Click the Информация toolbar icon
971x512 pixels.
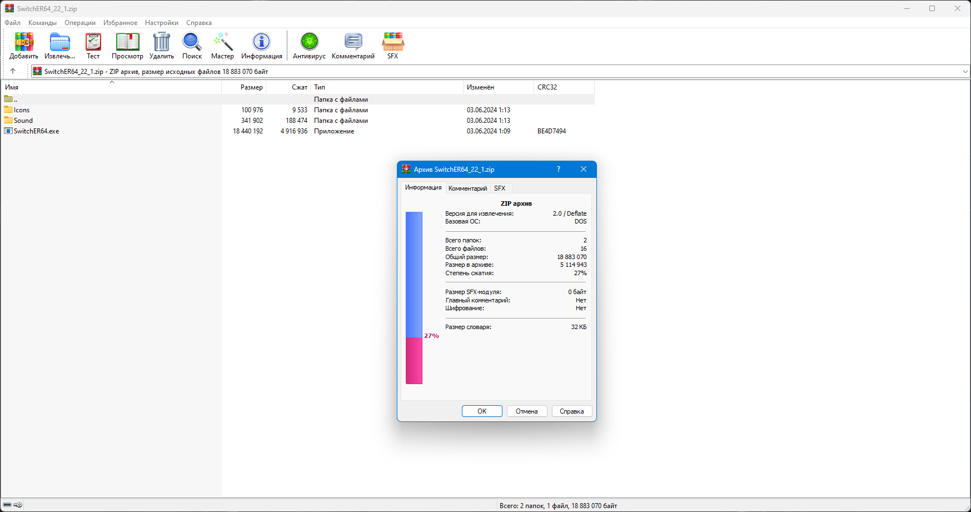tap(261, 42)
